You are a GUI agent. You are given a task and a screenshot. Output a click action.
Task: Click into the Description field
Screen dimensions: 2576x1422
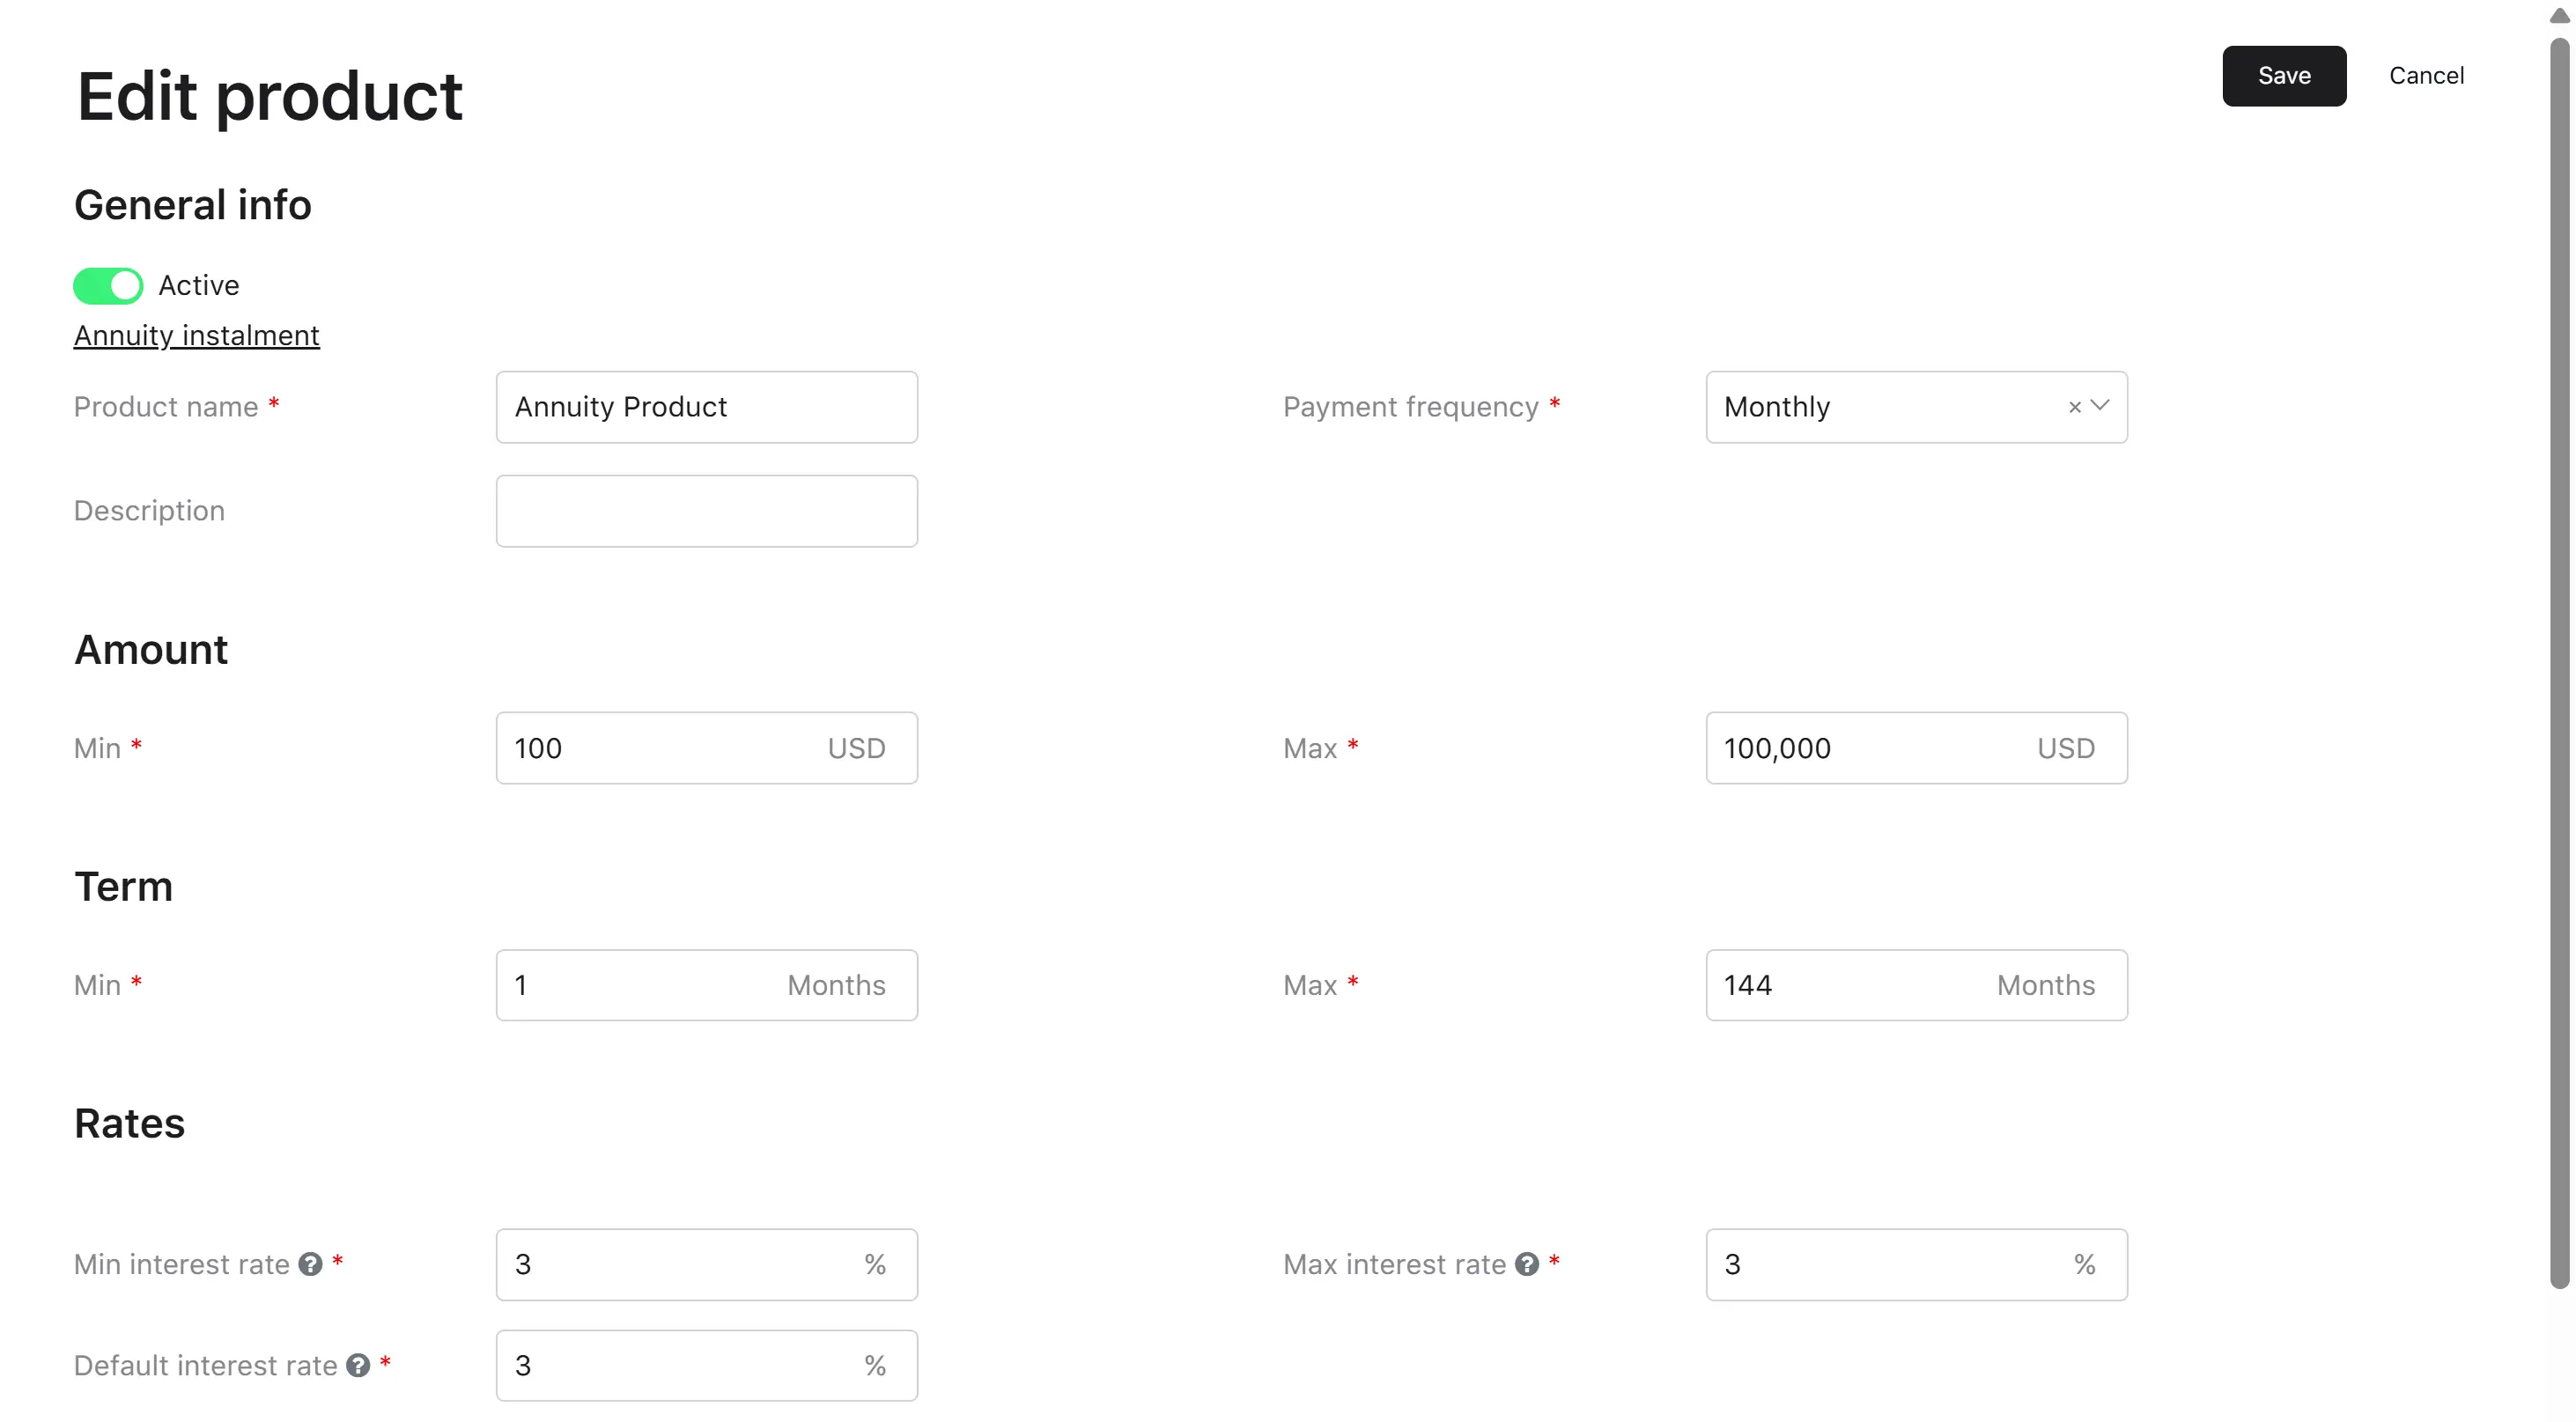point(707,511)
